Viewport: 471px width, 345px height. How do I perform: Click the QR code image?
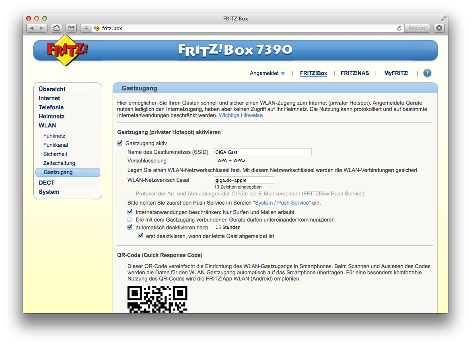click(x=157, y=299)
